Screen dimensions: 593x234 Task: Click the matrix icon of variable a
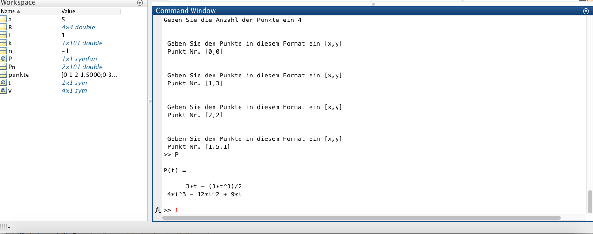click(3, 20)
